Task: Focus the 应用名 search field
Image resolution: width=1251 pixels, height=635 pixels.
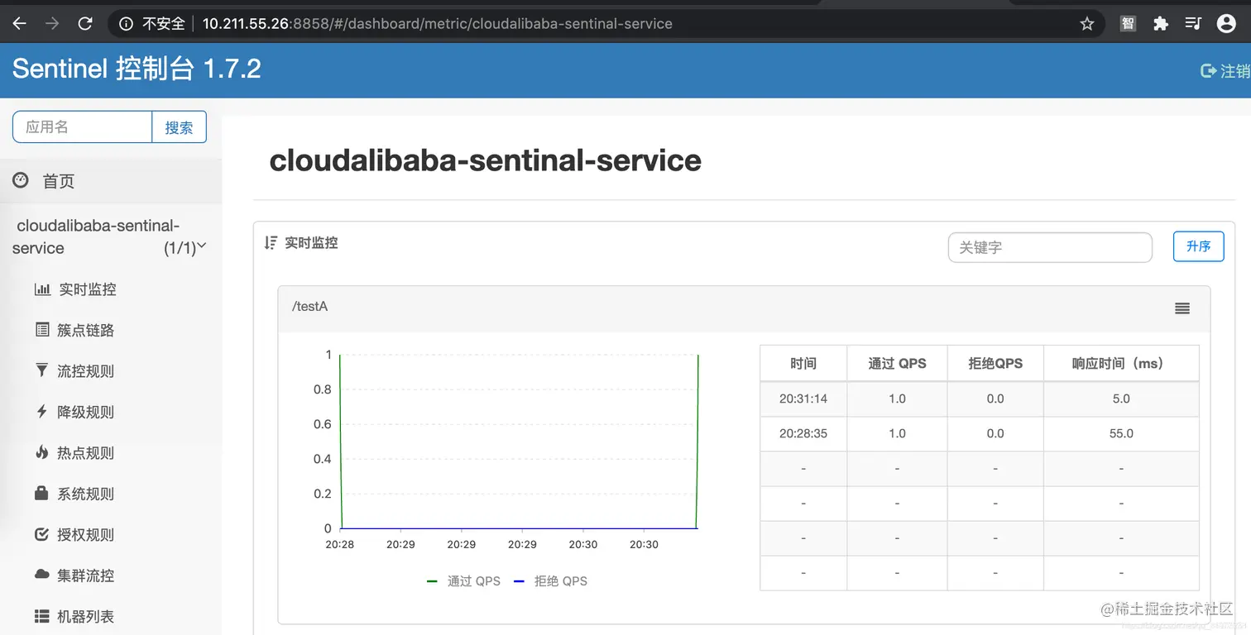Action: tap(83, 127)
